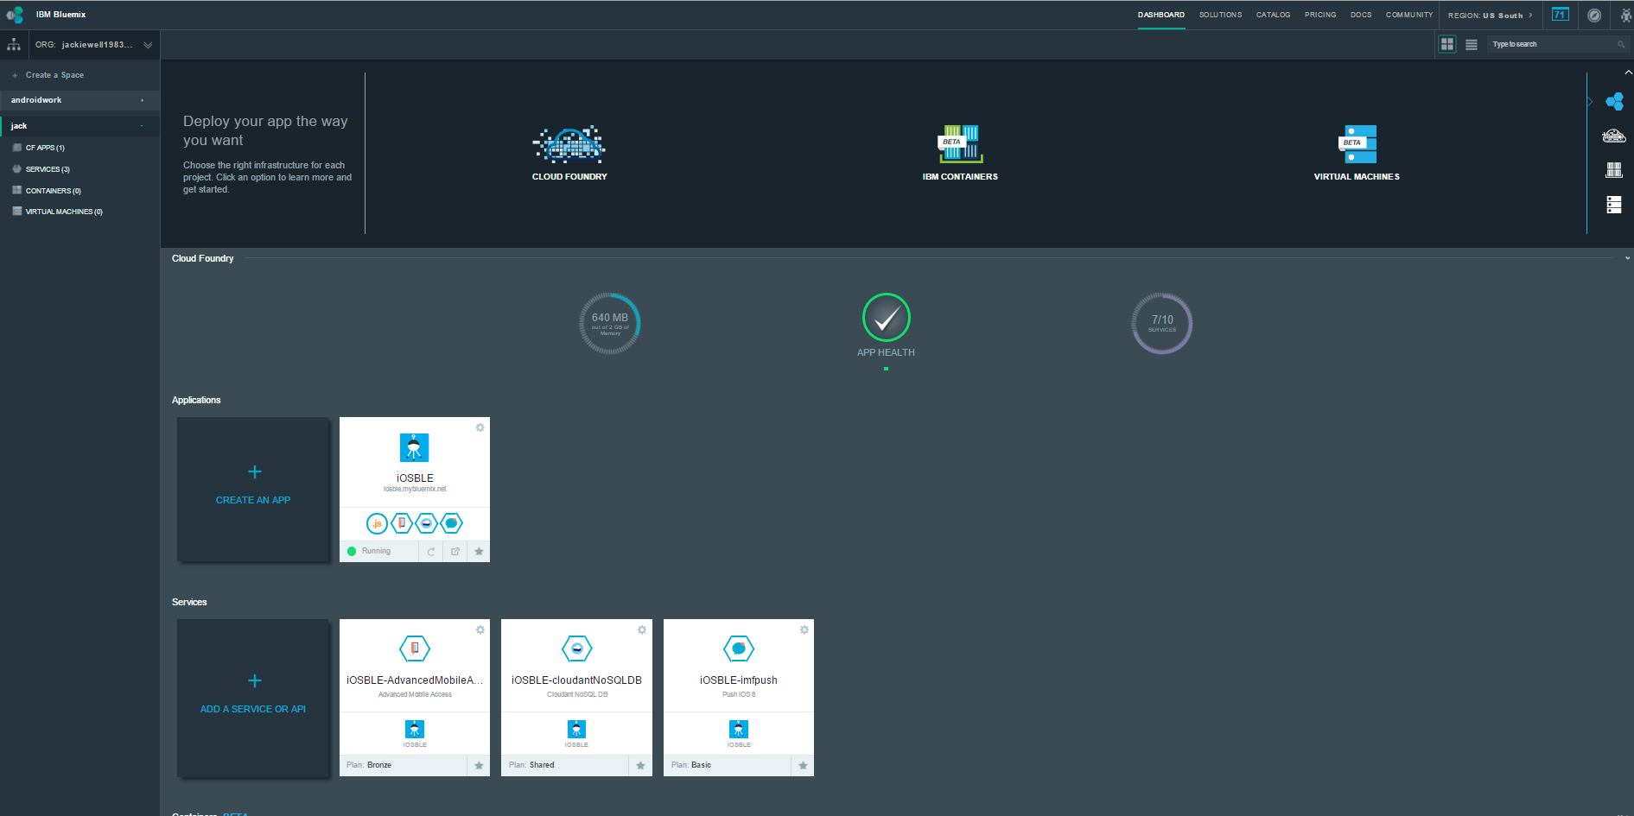Viewport: 1634px width, 816px height.
Task: Click the Cloud Foundry icon in right rail
Action: click(x=1614, y=102)
